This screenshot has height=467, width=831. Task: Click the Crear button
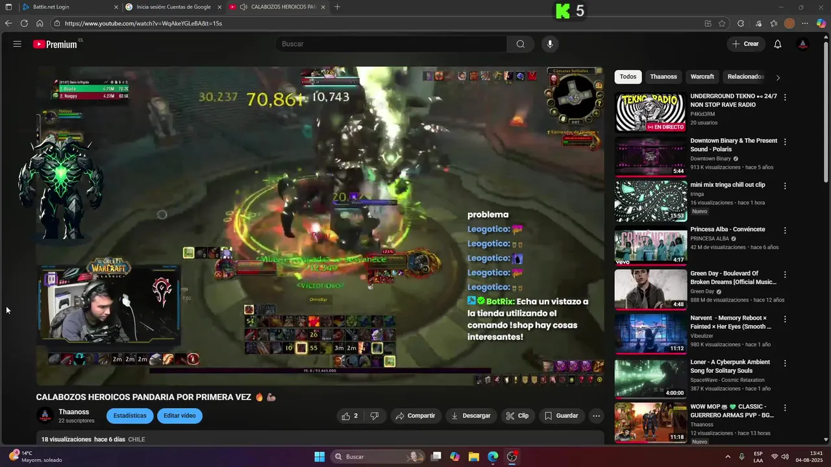[x=745, y=44]
